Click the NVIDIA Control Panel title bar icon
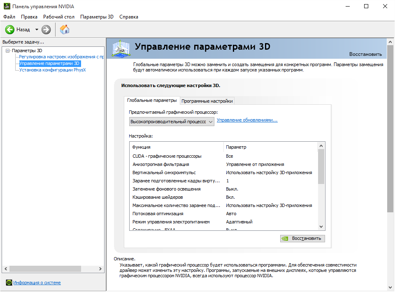Screen dimensions: 395x292 (x=6, y=7)
